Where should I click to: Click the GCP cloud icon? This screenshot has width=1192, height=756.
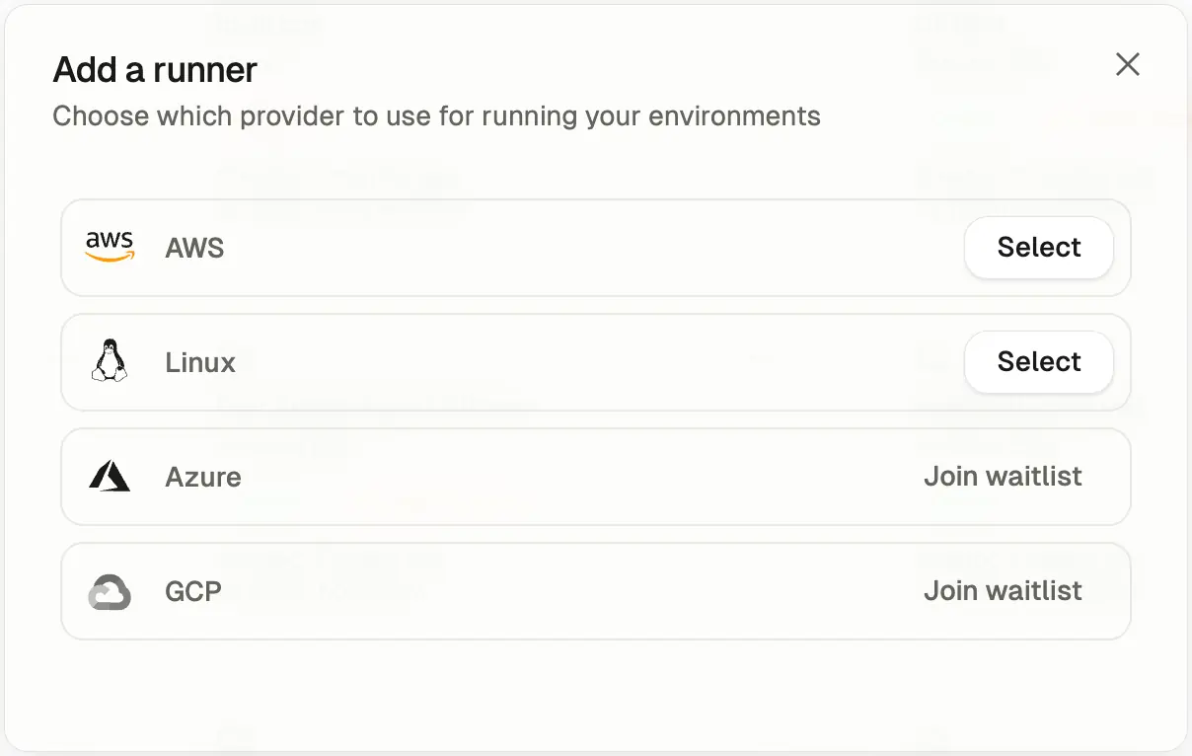pyautogui.click(x=110, y=591)
